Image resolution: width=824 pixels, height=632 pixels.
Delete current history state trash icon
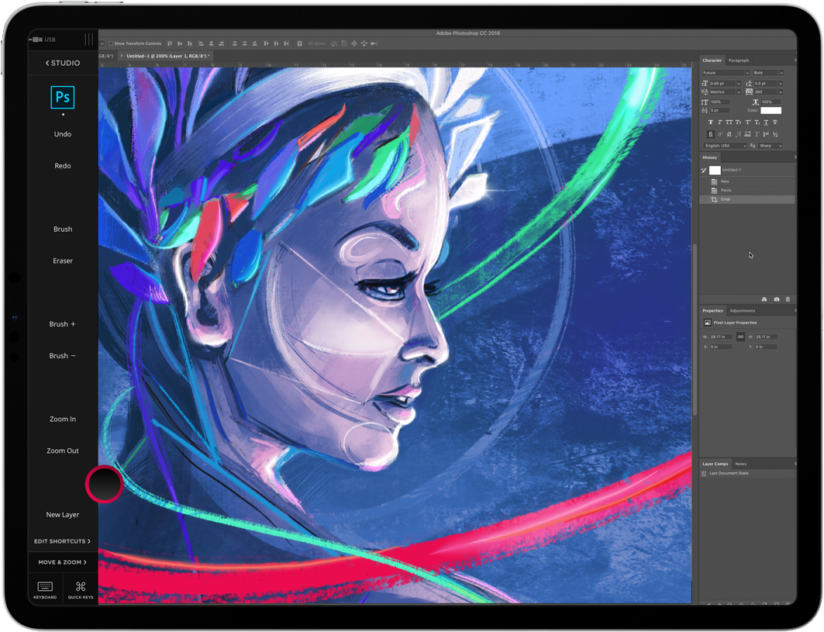(x=788, y=299)
